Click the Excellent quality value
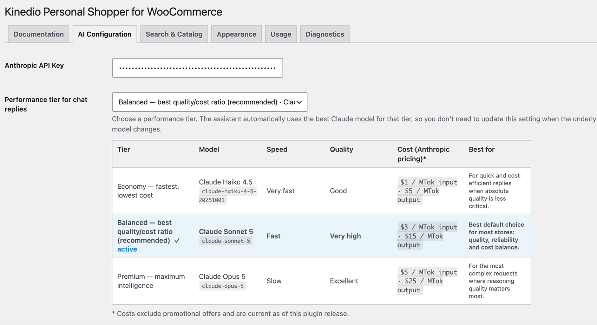The image size is (597, 325). 344,281
